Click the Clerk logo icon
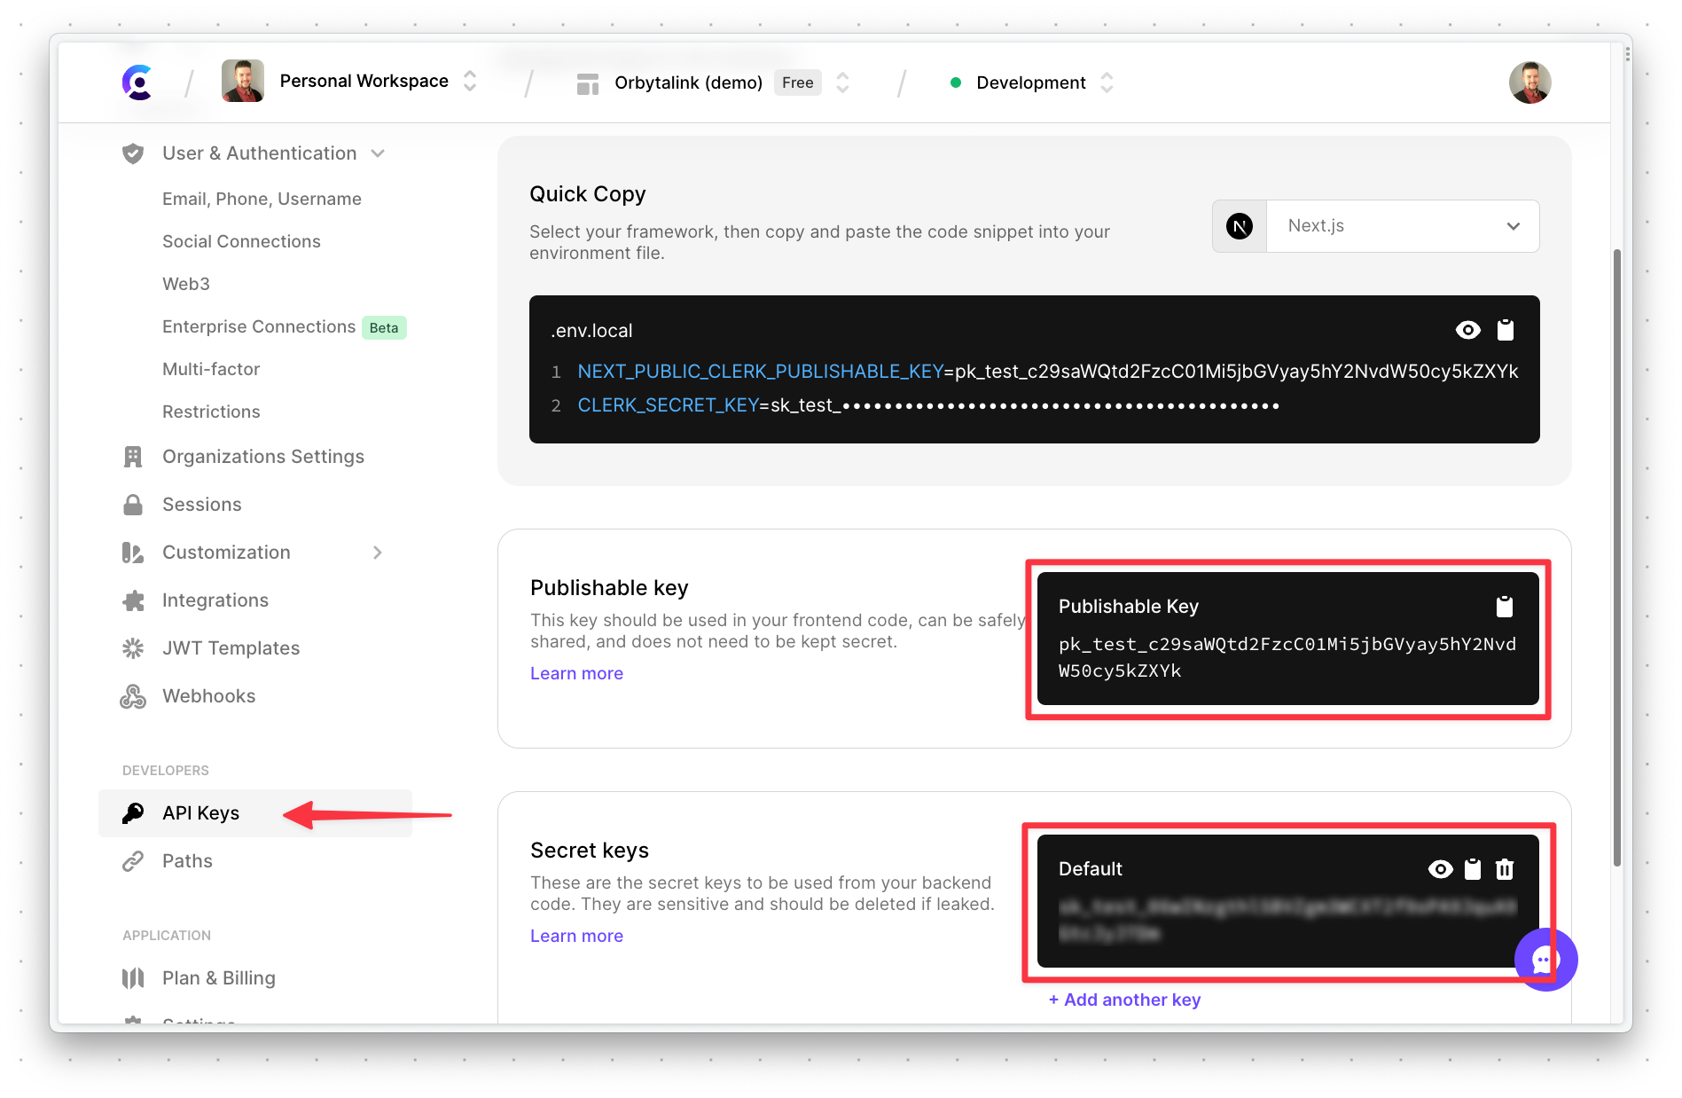 coord(137,82)
